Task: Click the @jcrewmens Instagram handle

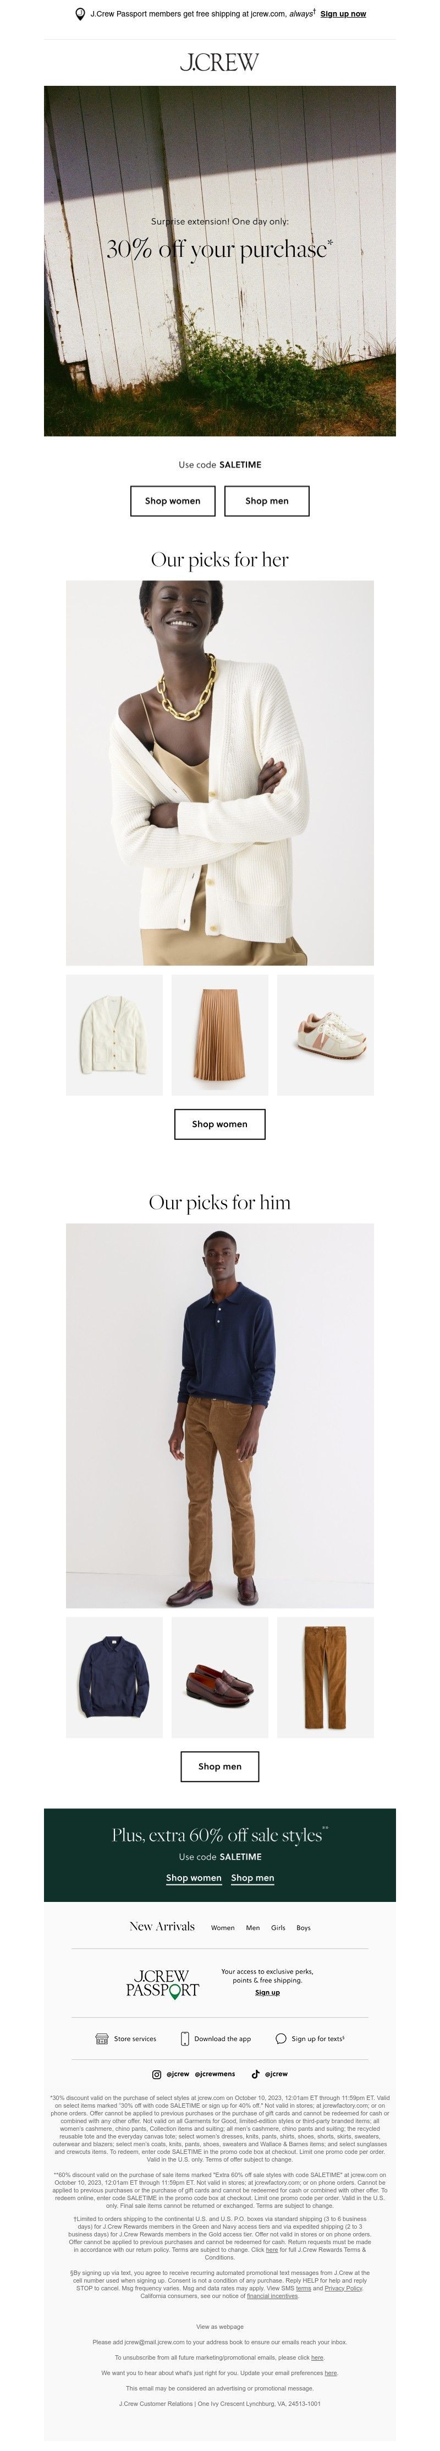Action: point(215,2073)
